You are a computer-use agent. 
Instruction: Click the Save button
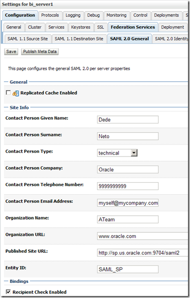click(x=11, y=52)
